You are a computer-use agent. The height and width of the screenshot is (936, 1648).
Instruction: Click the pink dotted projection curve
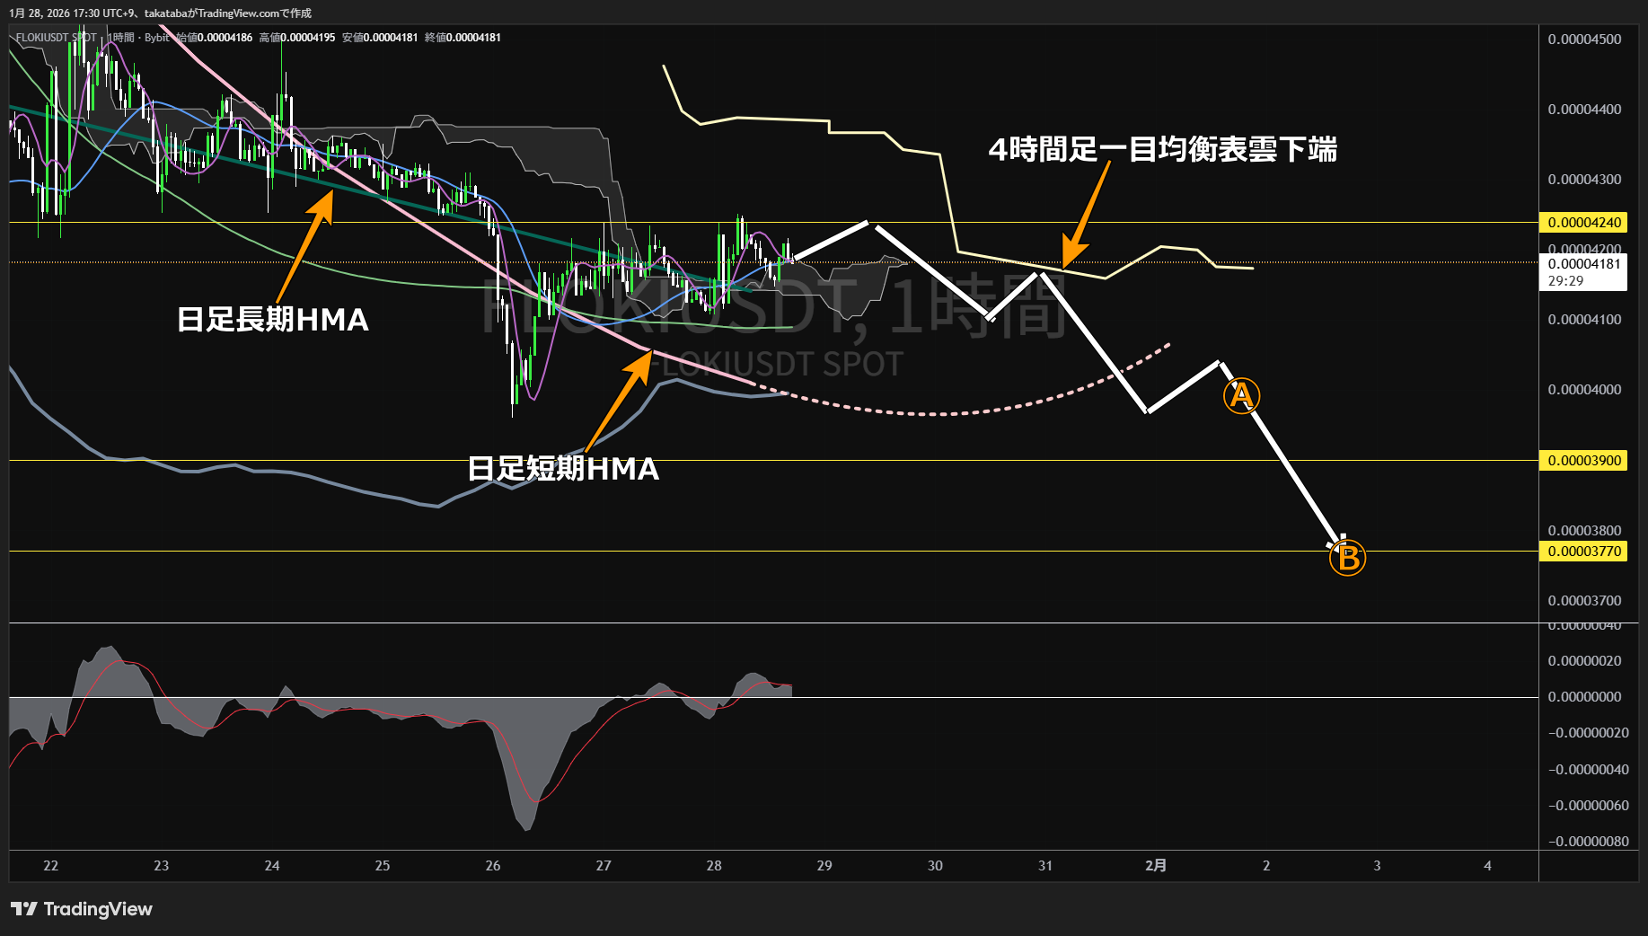point(943,413)
